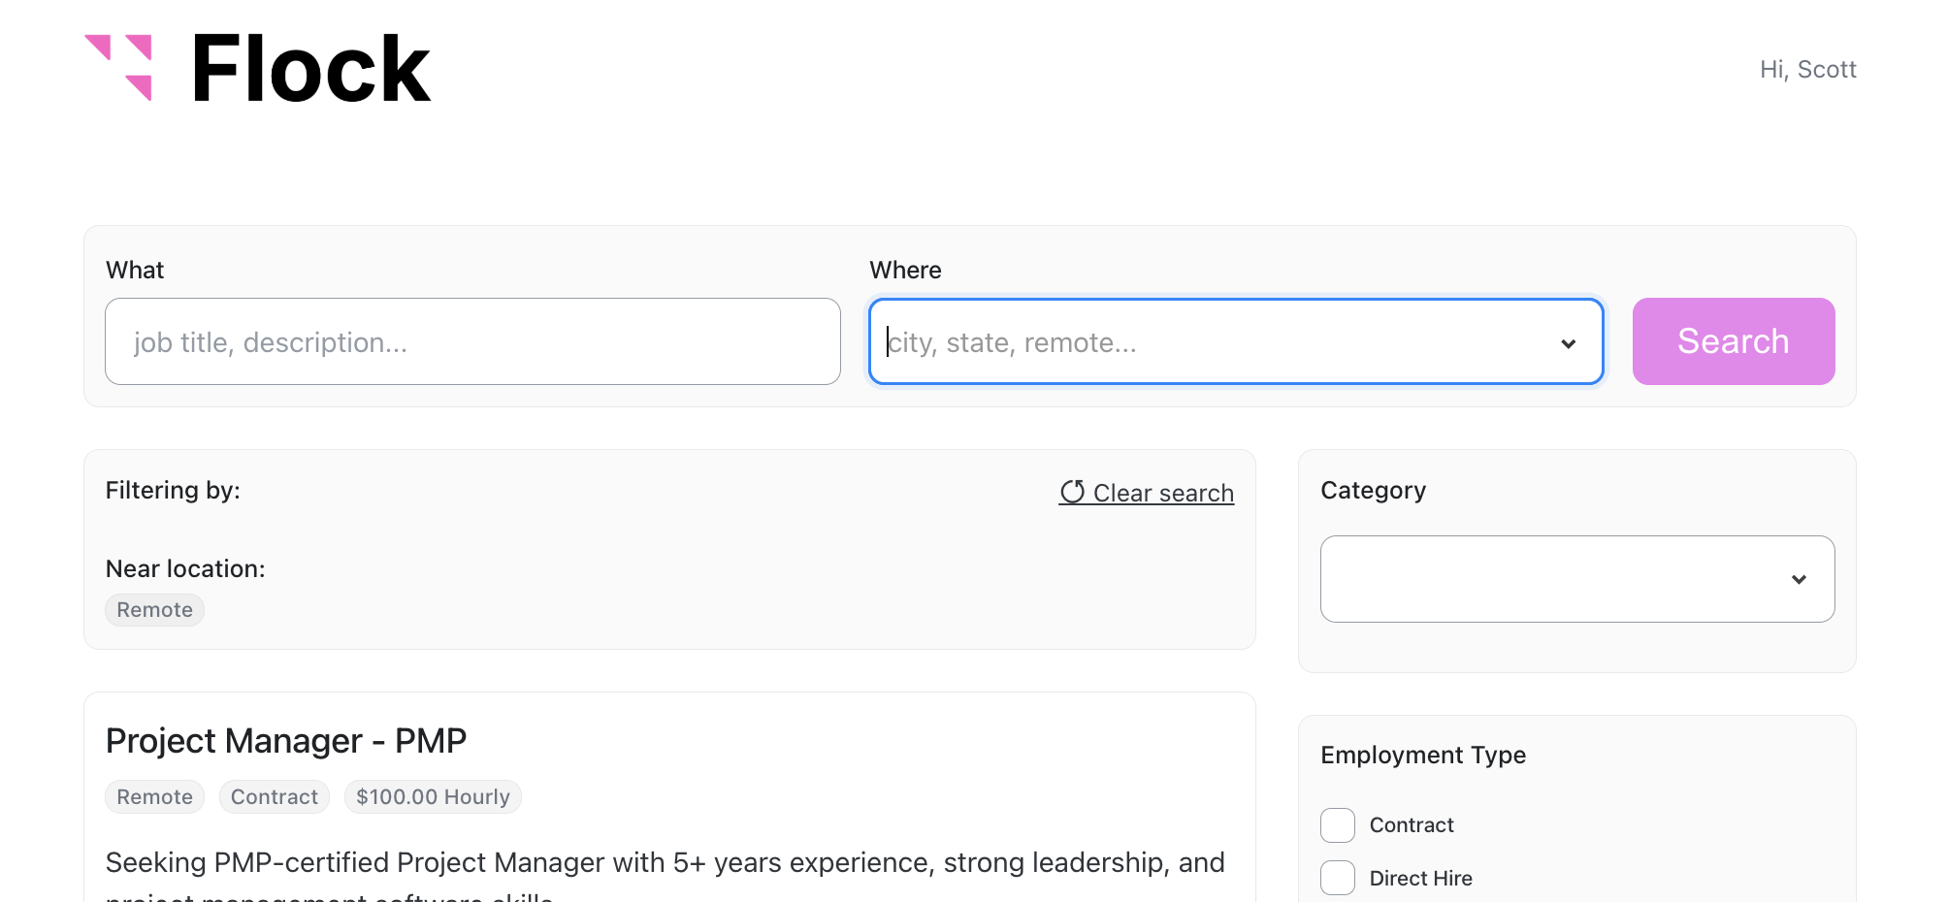The height and width of the screenshot is (902, 1948).
Task: Click the $100.00 Hourly pay tag
Action: point(433,797)
